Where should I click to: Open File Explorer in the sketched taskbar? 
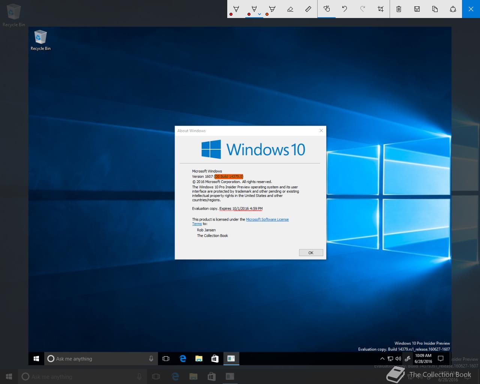point(199,359)
